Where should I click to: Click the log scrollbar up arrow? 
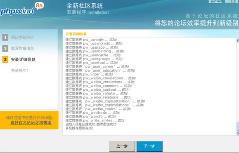238,40
